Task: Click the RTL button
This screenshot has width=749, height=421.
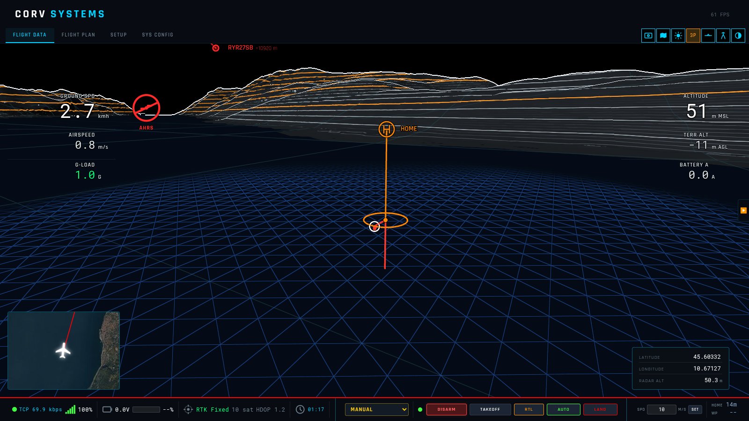Action: pyautogui.click(x=529, y=409)
